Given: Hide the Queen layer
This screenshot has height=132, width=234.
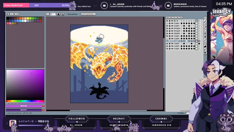Looking at the screenshot, I should pos(167,33).
